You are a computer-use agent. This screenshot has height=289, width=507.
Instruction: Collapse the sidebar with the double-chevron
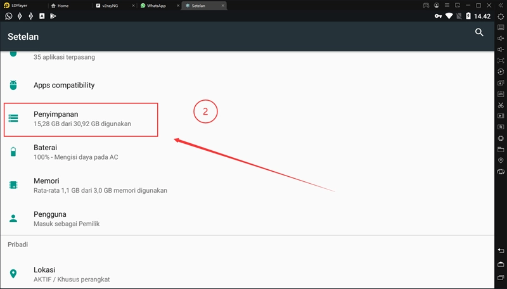click(x=501, y=6)
